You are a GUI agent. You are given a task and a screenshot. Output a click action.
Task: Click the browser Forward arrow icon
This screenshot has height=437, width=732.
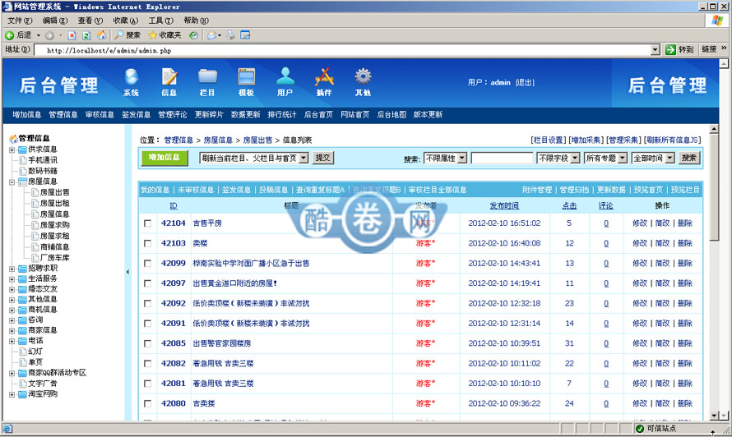(49, 35)
